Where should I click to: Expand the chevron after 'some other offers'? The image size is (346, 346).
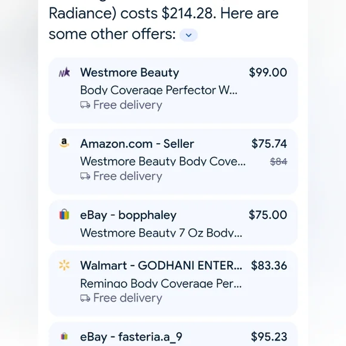point(189,35)
